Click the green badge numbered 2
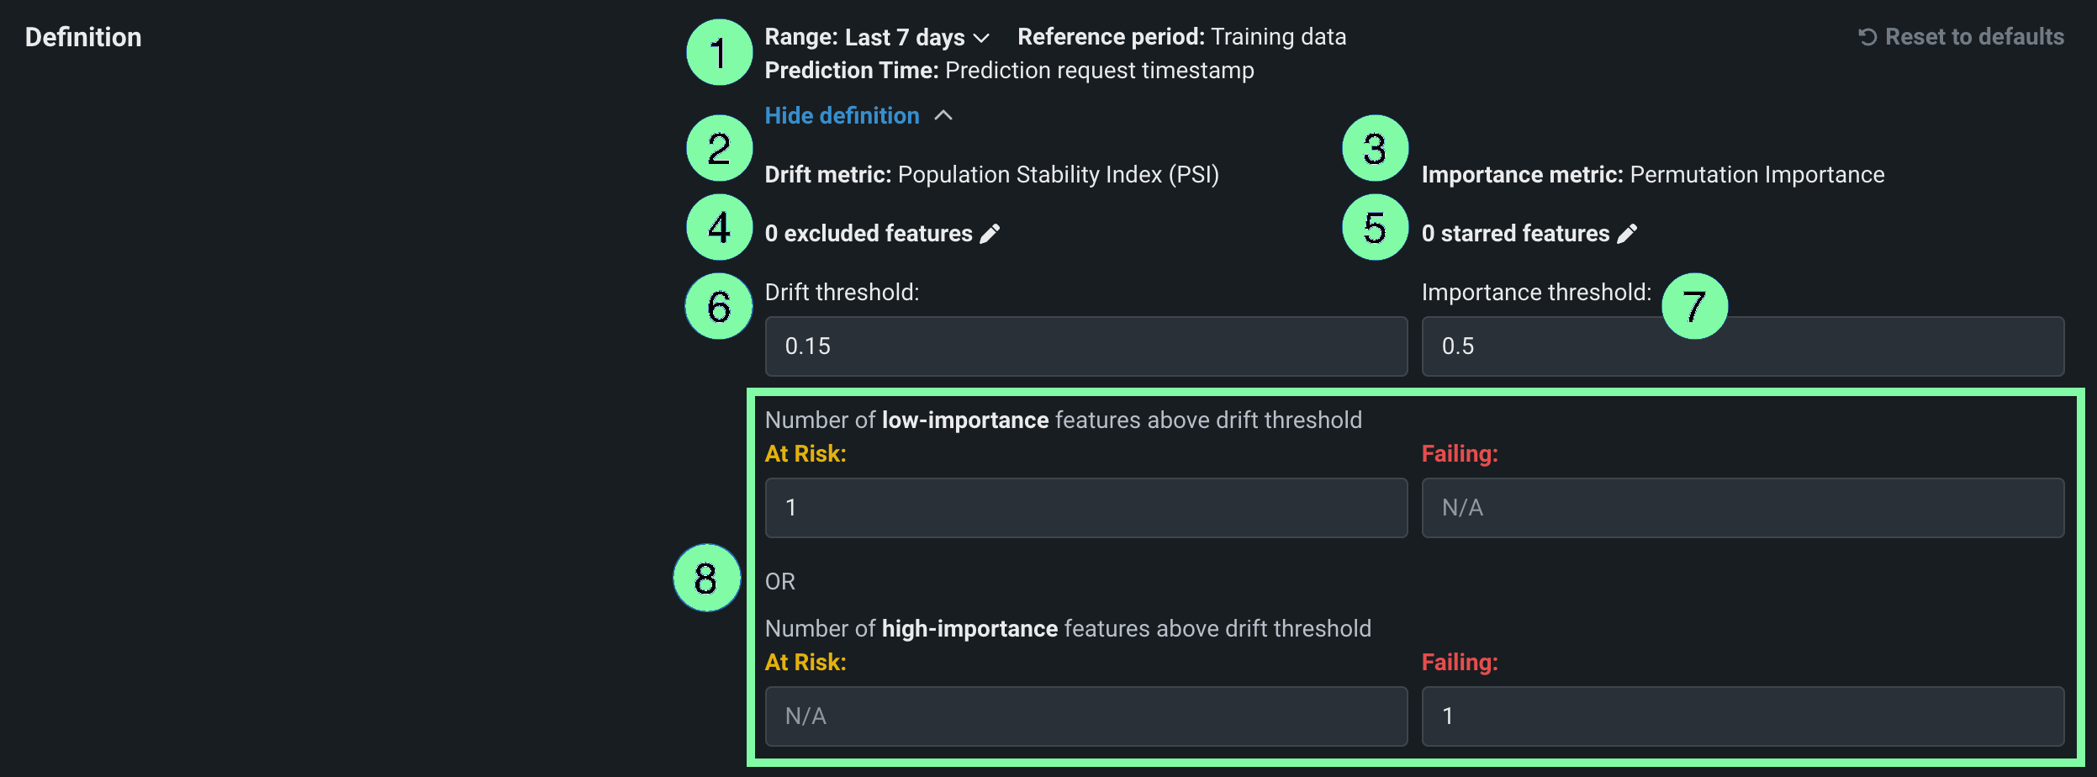Image resolution: width=2097 pixels, height=777 pixels. coord(719,149)
